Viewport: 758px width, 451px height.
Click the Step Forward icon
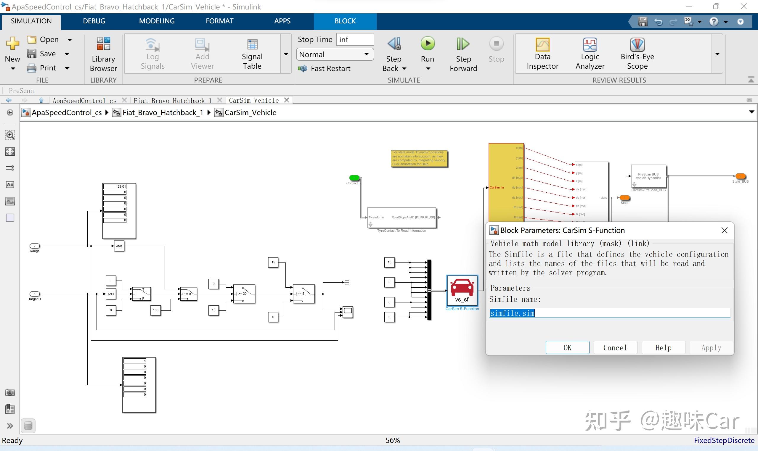point(463,44)
